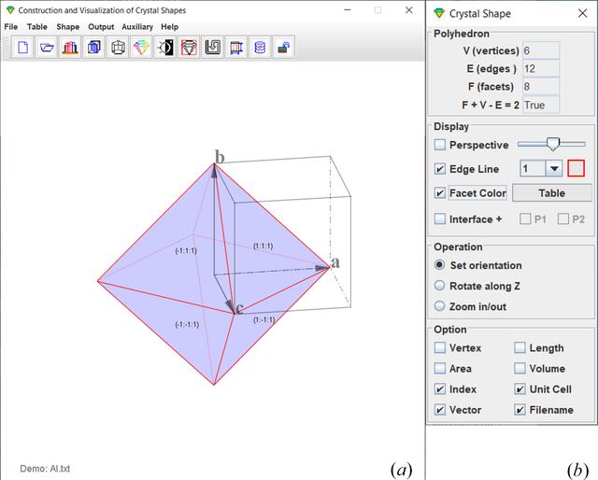Enable the Vertex option checkbox
The height and width of the screenshot is (480, 598).
440,347
